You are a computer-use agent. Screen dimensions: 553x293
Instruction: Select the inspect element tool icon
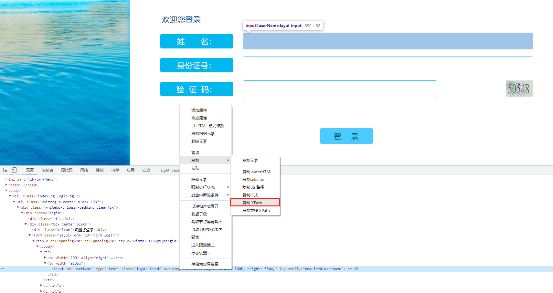(5, 170)
